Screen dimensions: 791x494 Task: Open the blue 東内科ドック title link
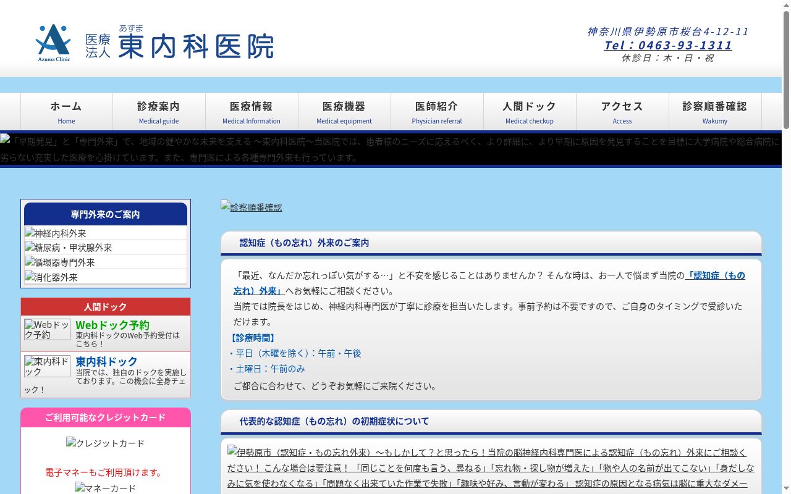click(x=106, y=361)
